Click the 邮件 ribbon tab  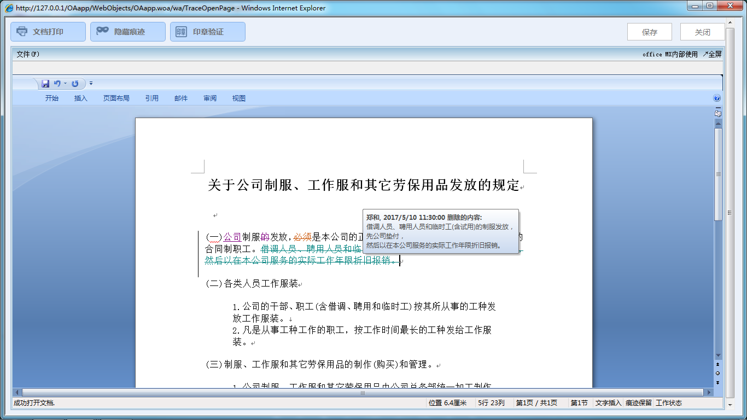(181, 98)
